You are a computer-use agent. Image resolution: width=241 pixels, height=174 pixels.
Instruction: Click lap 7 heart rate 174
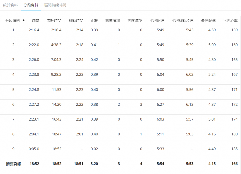pos(235,119)
